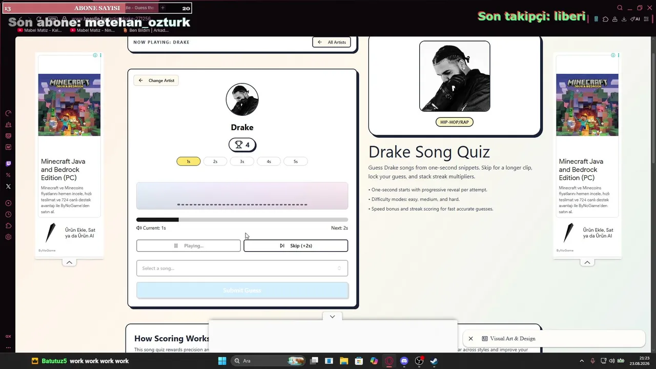Open Copilot from the taskbar

tap(374, 361)
